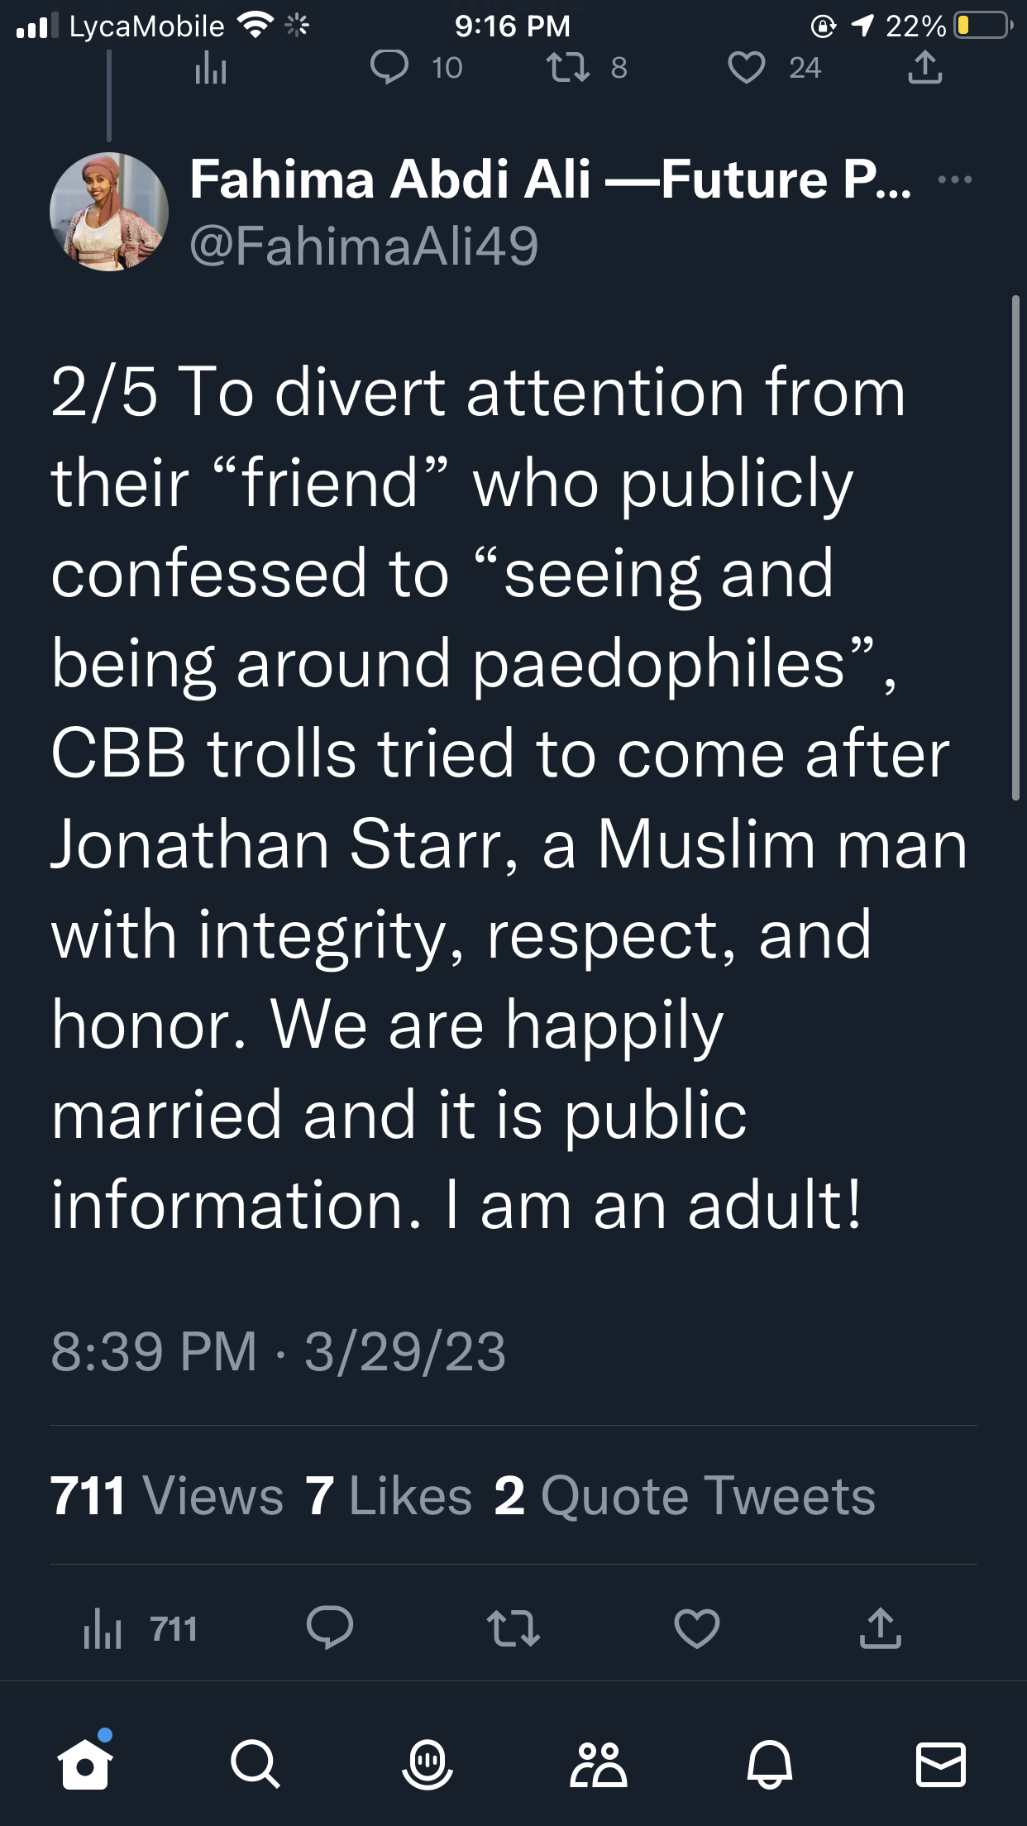Open the Messages envelope tab
1027x1826 pixels.
pyautogui.click(x=941, y=1764)
